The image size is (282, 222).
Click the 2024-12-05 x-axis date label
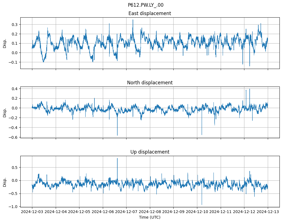(x=79, y=212)
